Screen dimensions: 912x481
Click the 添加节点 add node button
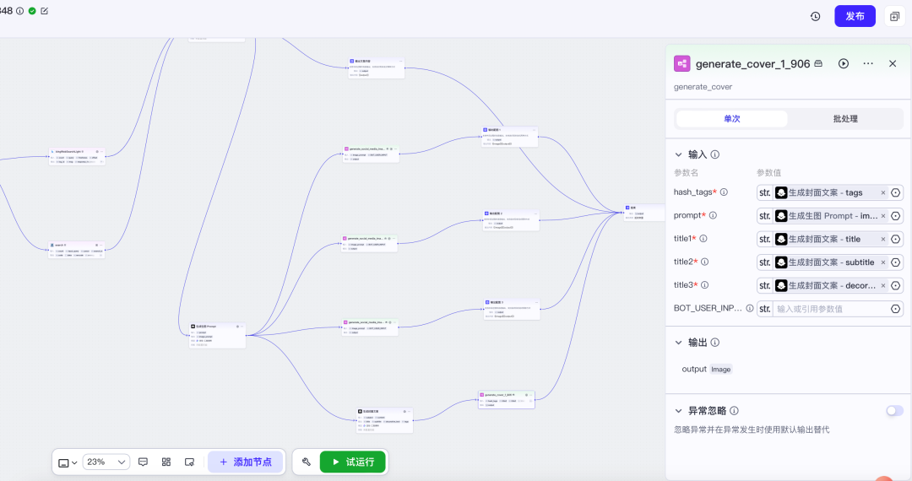pos(245,462)
